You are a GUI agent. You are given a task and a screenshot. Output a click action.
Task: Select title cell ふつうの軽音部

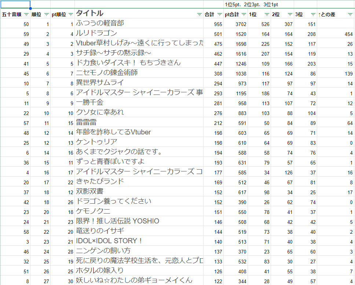(x=139, y=23)
